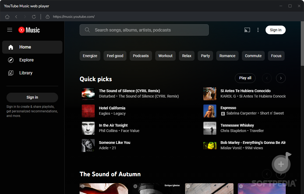Click the URL address bar

pyautogui.click(x=74, y=17)
